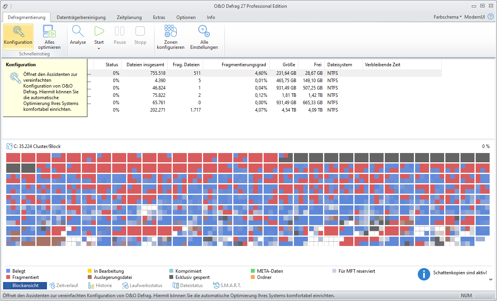
Task: Click the Komprimiert teal swatch
Action: [x=172, y=271]
